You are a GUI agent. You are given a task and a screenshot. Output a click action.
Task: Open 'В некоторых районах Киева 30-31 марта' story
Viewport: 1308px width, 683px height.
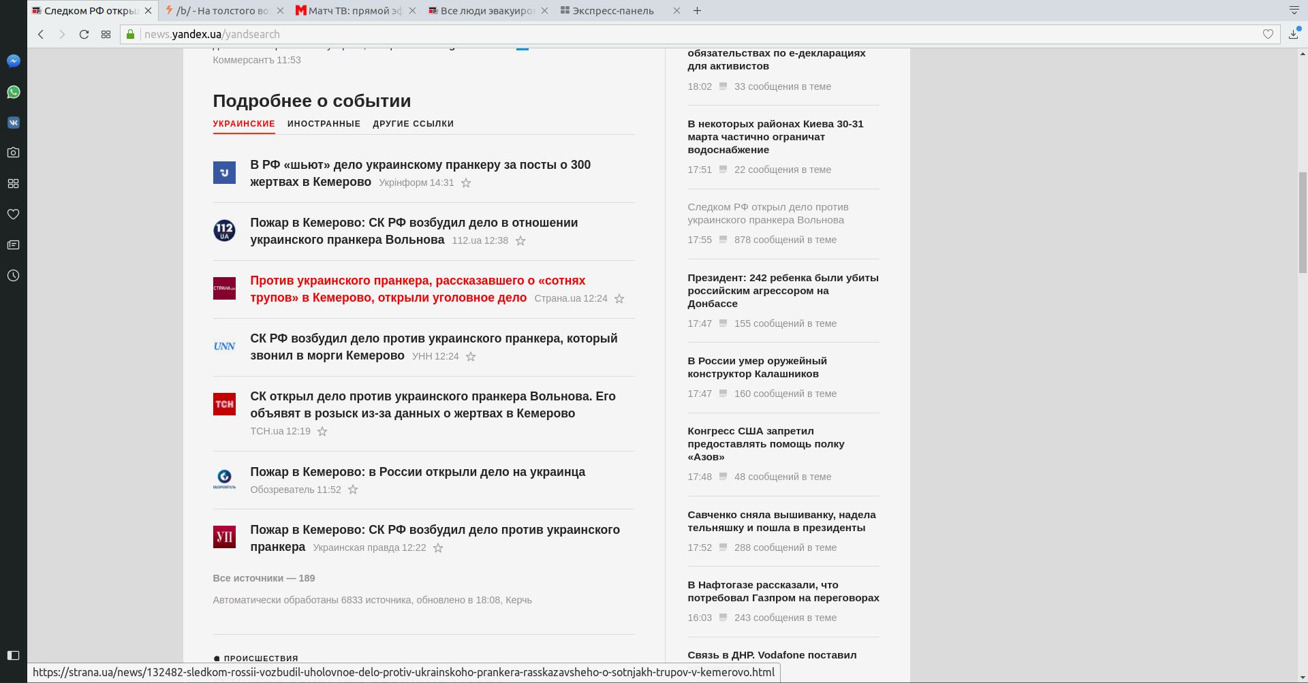coord(775,137)
